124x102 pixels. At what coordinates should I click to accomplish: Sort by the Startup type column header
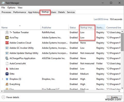(x=100, y=28)
